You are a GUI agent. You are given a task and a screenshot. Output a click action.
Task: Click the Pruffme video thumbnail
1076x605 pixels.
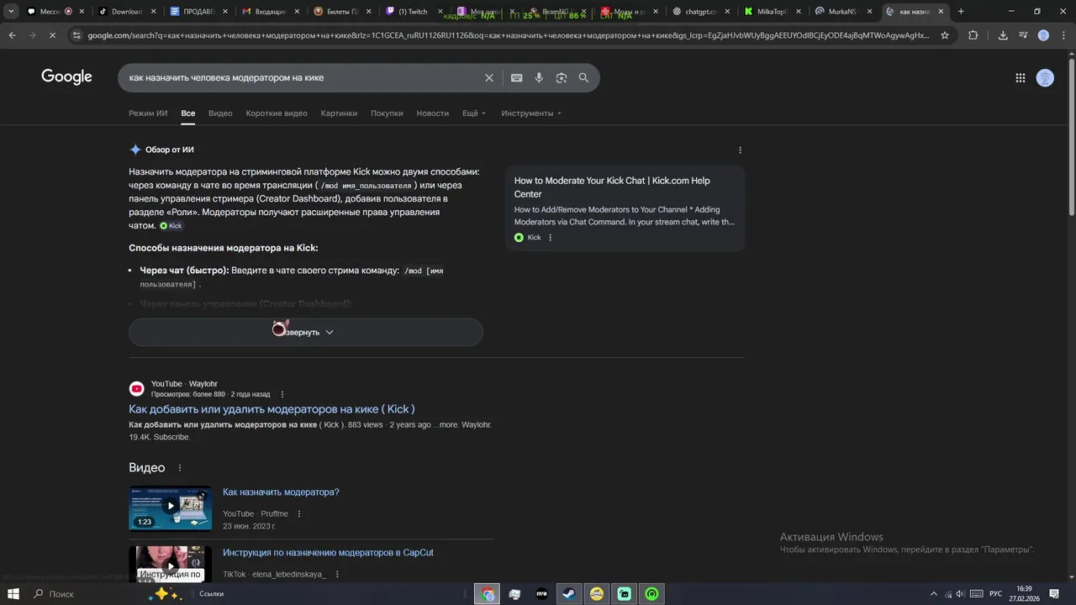(x=170, y=507)
